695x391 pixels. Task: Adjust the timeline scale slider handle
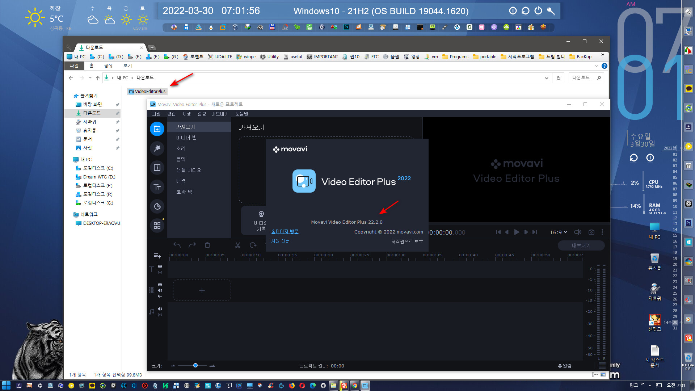point(195,366)
